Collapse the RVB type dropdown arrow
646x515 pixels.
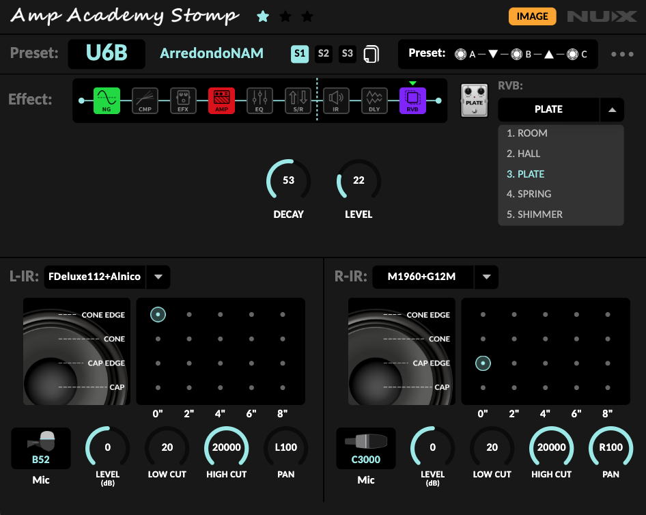pos(613,109)
